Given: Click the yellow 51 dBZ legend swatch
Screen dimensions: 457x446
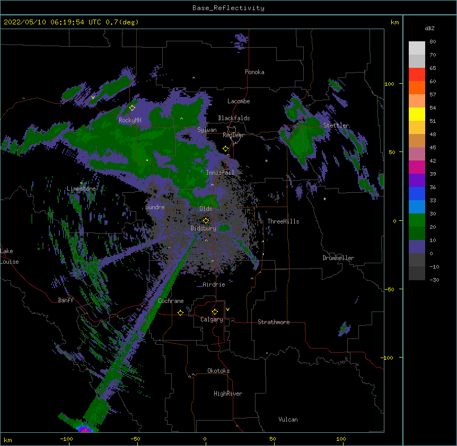Looking at the screenshot, I should 417,114.
